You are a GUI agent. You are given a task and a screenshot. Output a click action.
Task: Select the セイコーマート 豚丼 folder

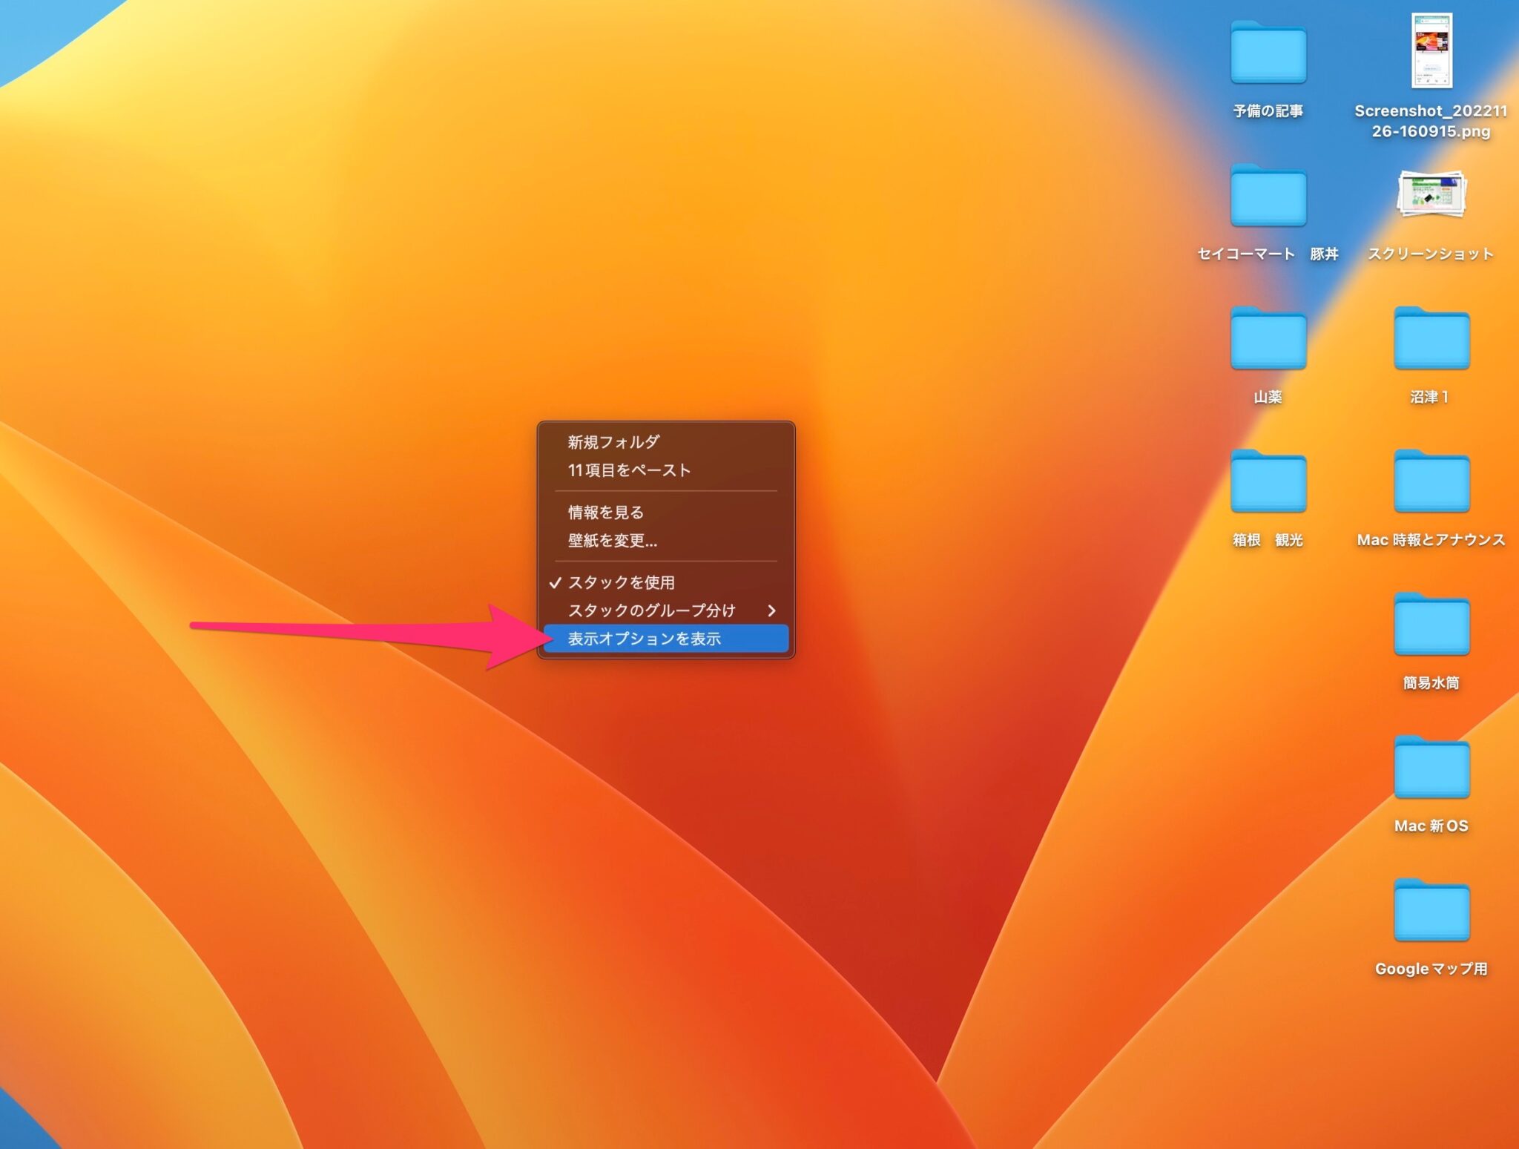click(x=1268, y=196)
